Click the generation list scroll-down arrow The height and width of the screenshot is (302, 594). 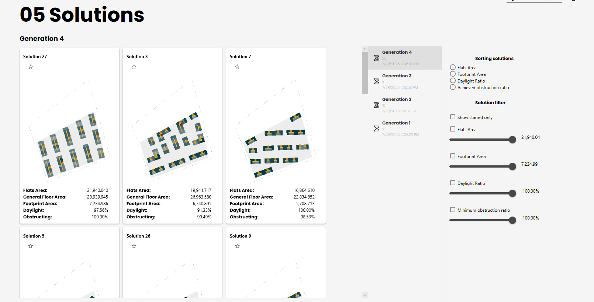point(365,295)
